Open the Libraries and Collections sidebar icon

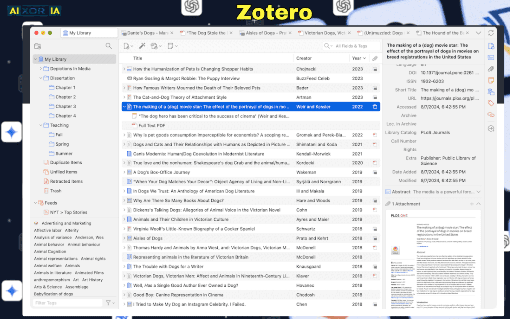491,91
